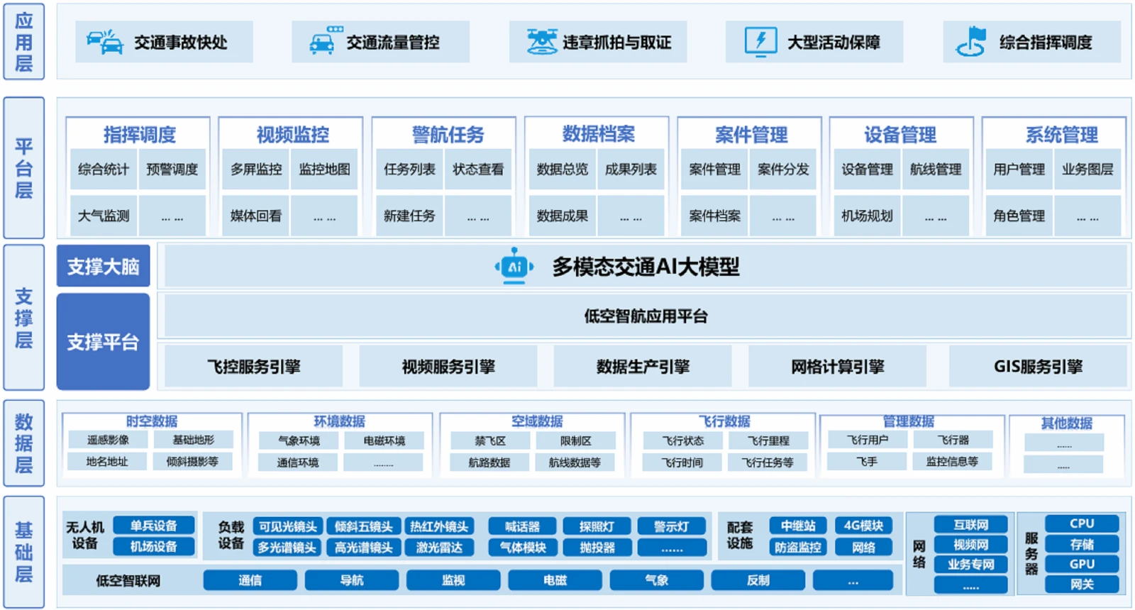Viewport: 1135px width, 610px height.
Task: Click the 低空智航应用平台 bar
Action: 646,316
